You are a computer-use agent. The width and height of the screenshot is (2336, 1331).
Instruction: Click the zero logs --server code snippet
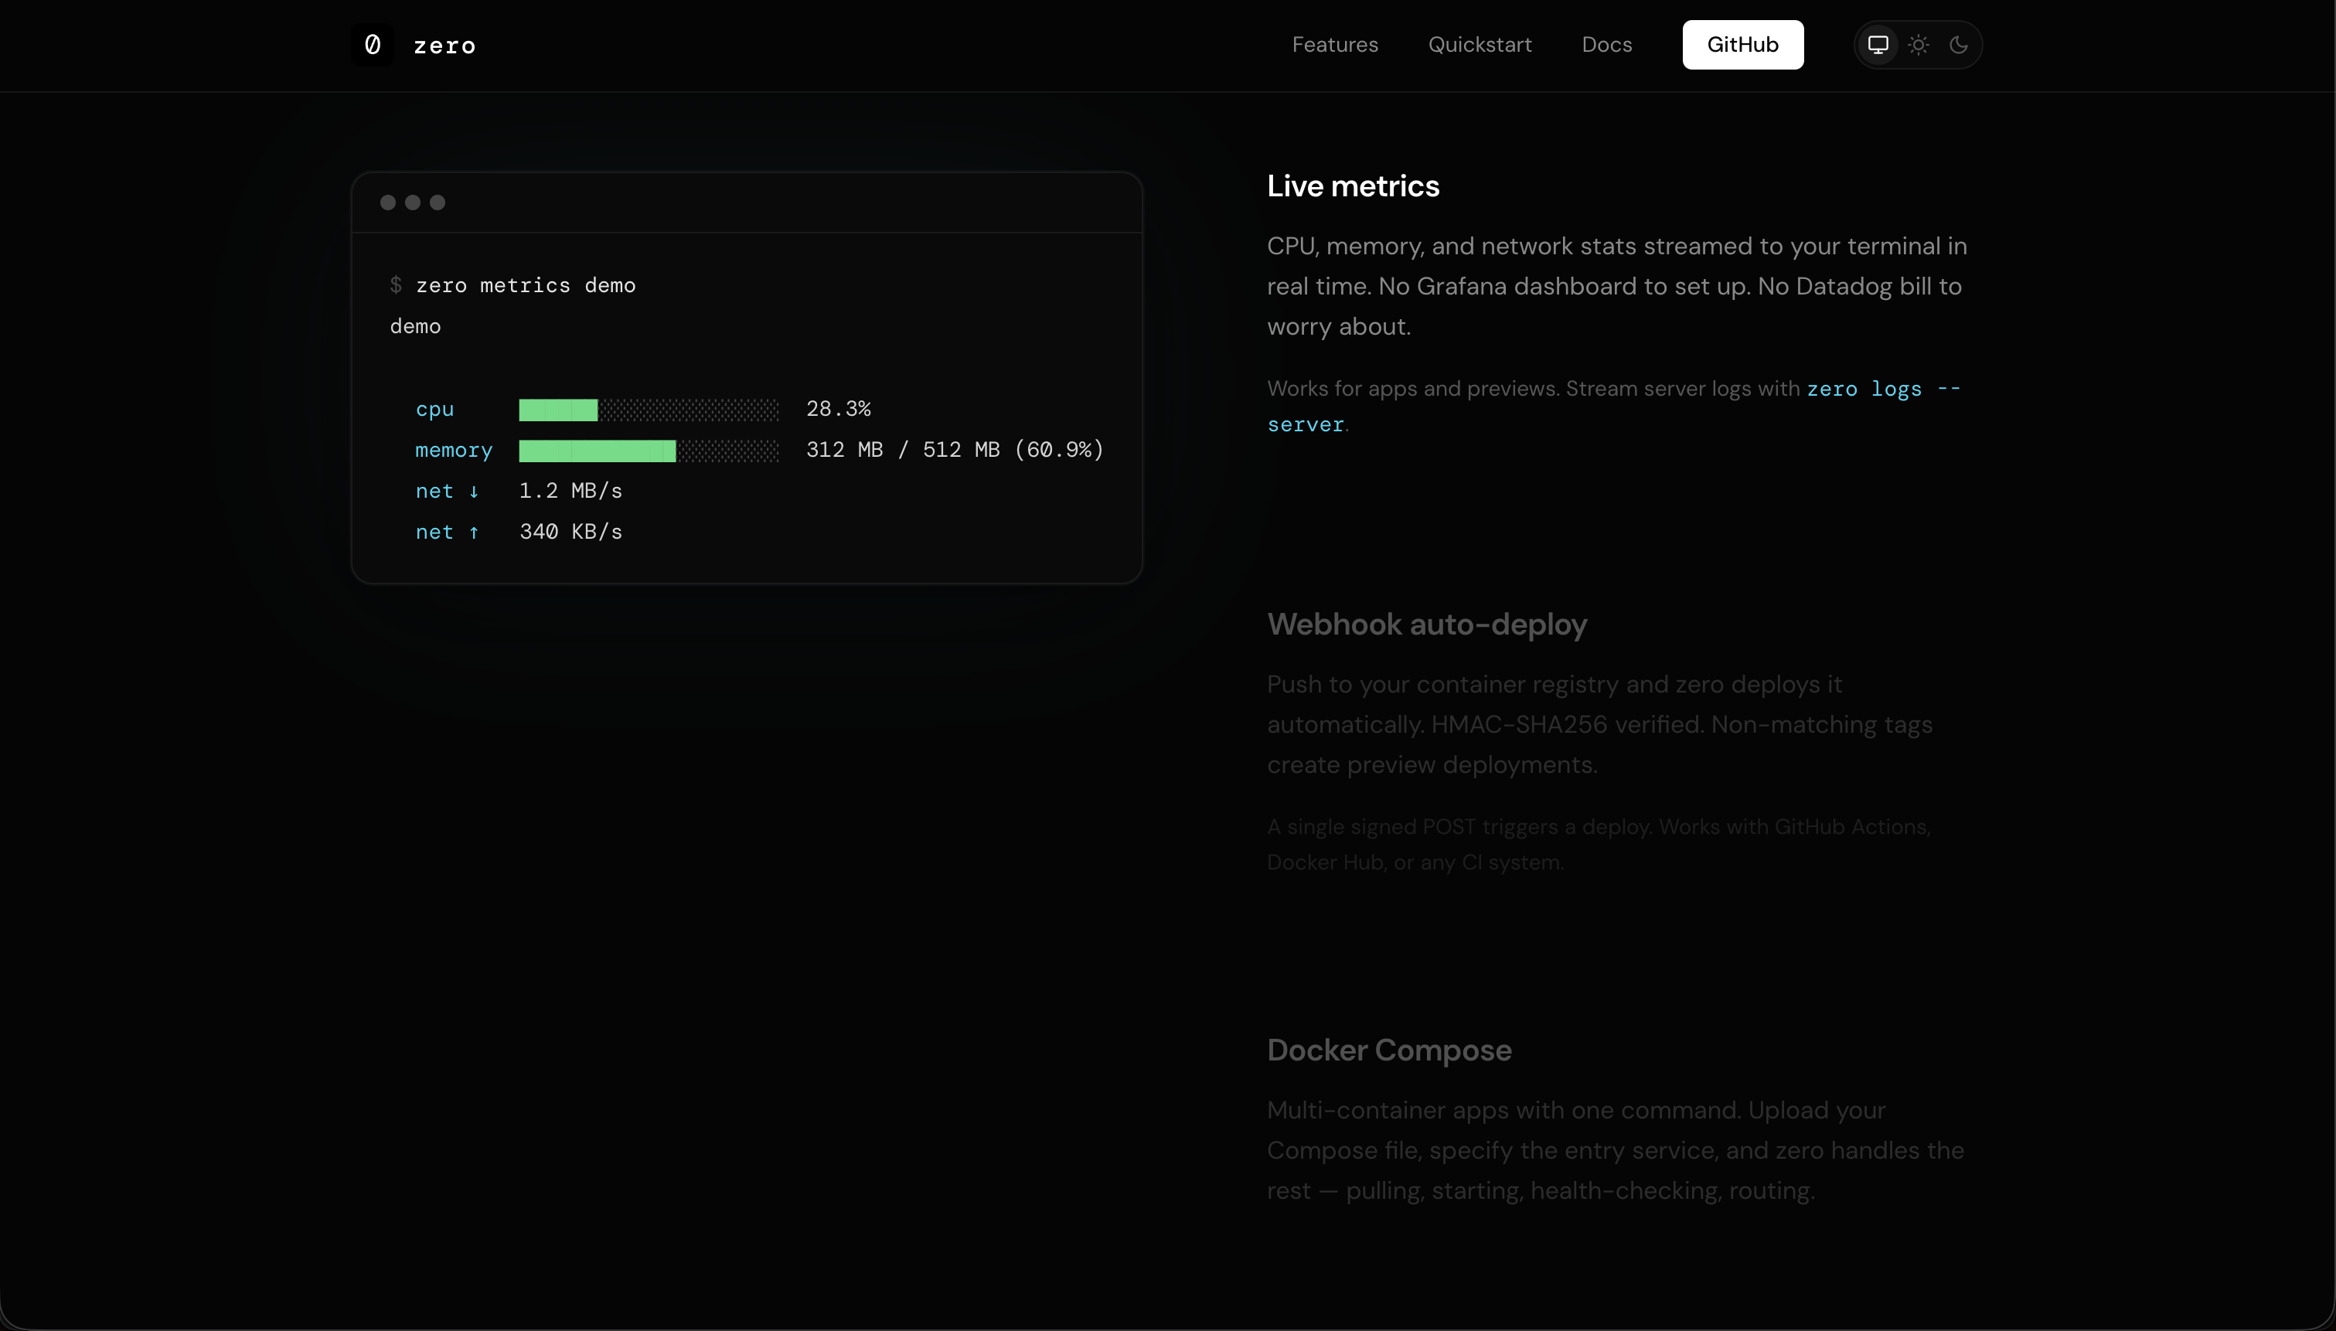[x=1883, y=390]
